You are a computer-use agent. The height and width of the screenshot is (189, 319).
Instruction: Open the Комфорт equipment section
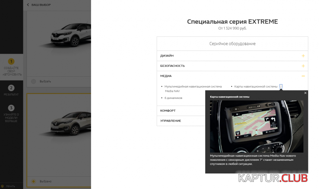pos(168,111)
